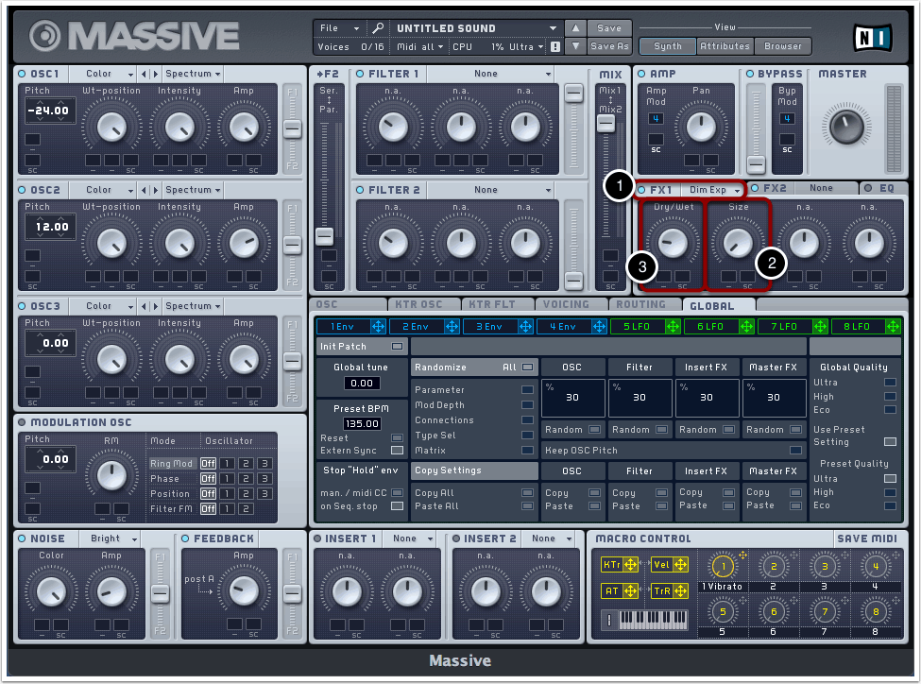Switch view to Browser
This screenshot has width=921, height=684.
coord(783,45)
